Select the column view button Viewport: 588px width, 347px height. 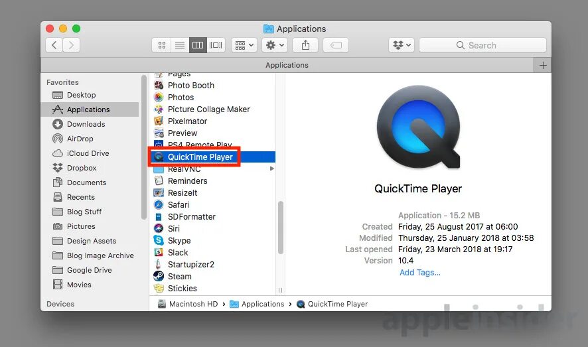coord(198,45)
